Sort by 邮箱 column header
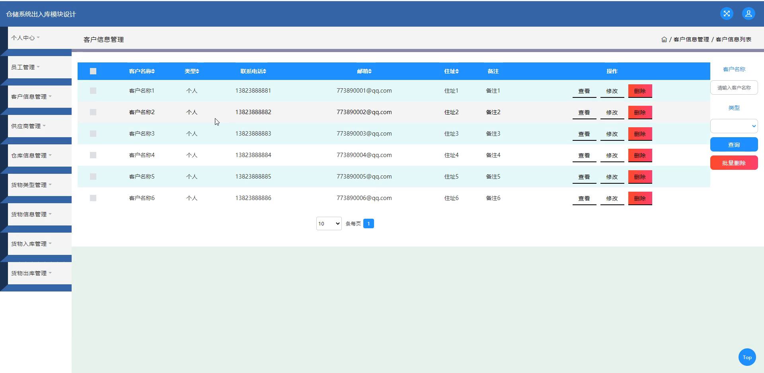Image resolution: width=764 pixels, height=373 pixels. pyautogui.click(x=364, y=71)
